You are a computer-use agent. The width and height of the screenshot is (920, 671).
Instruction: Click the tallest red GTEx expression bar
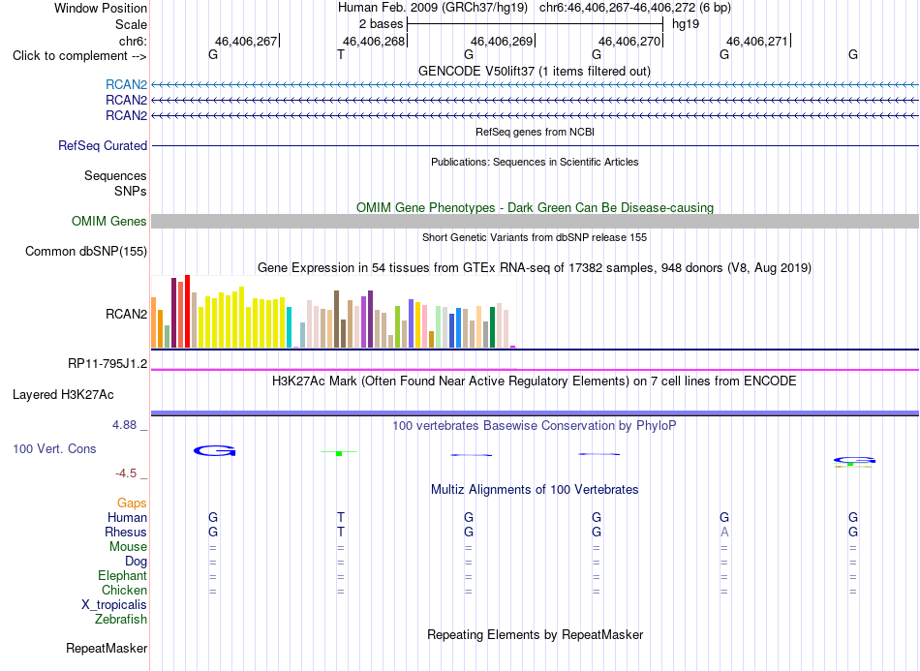tap(187, 312)
